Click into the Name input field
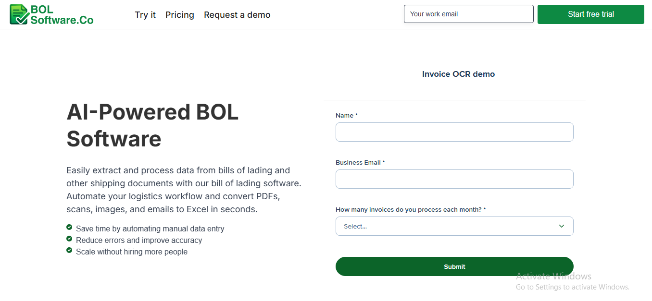Image resolution: width=652 pixels, height=301 pixels. pos(454,132)
